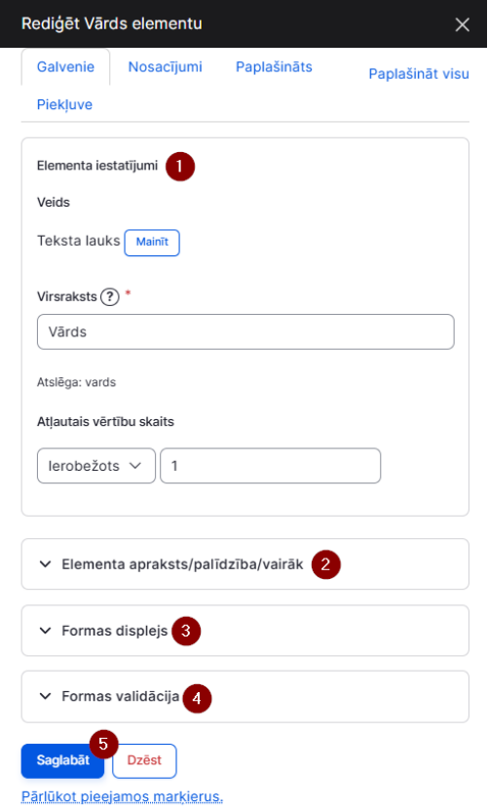Close the Rediģēt Vārds elementu dialog

462,24
